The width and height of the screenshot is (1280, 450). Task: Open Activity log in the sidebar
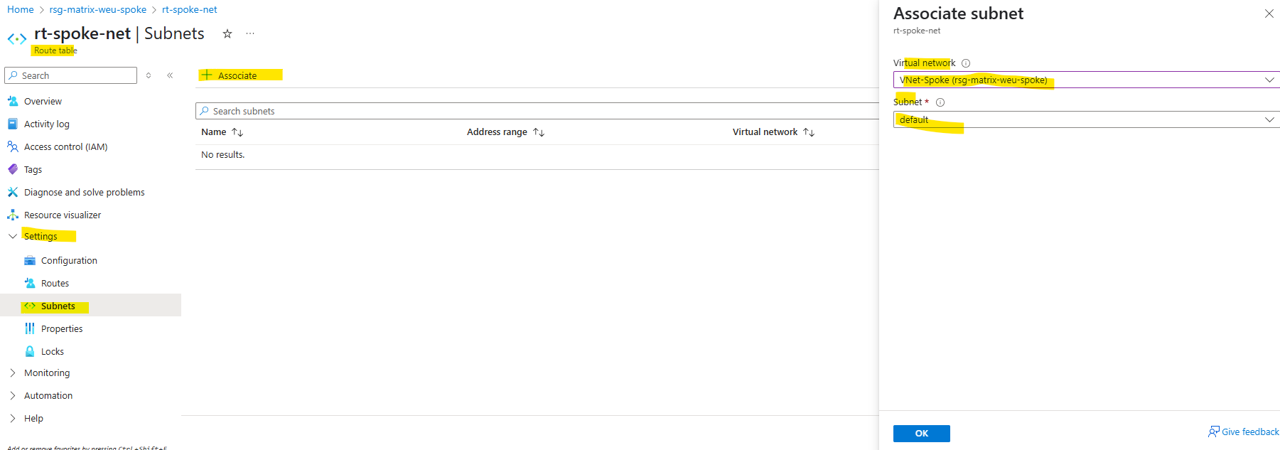pyautogui.click(x=47, y=124)
